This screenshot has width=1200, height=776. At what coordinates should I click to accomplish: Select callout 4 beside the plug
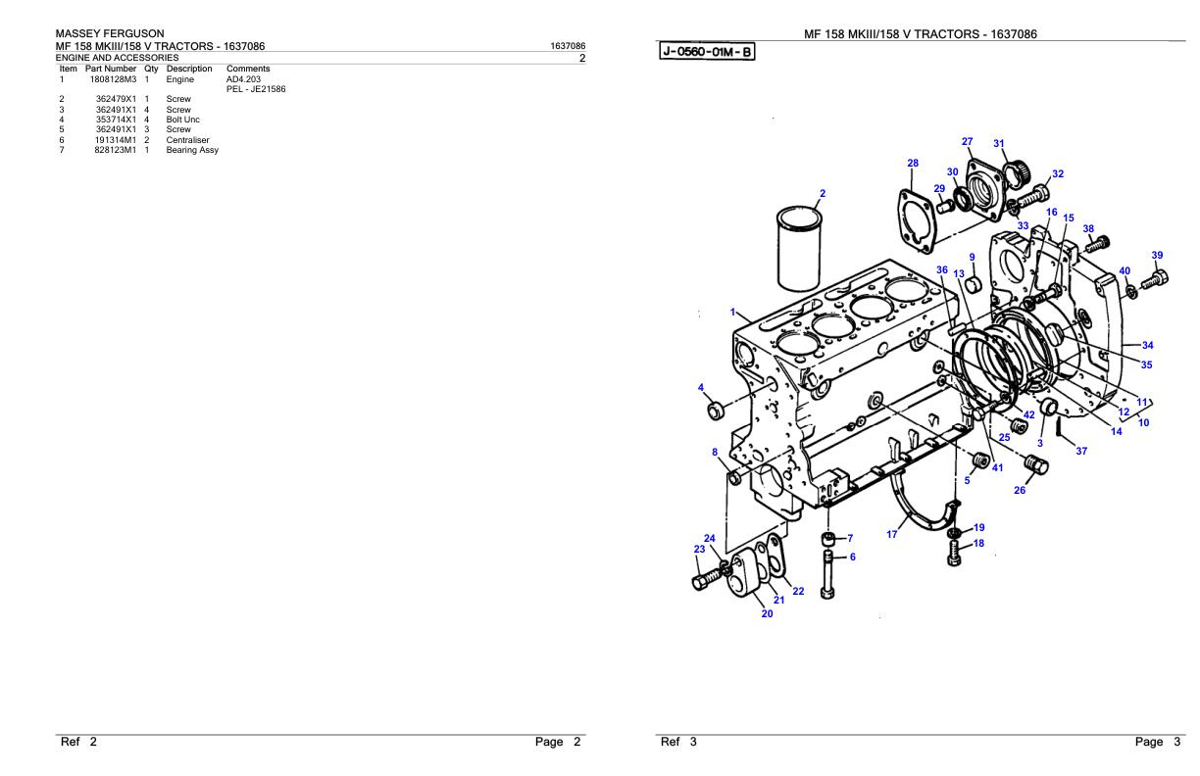tap(701, 387)
